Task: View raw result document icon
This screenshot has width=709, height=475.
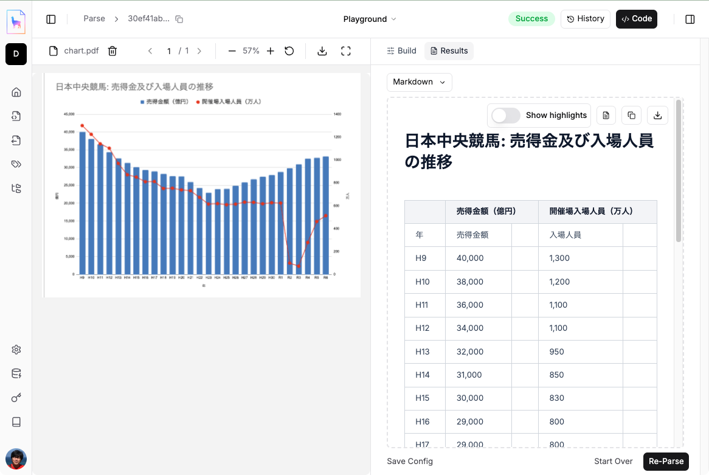Action: click(x=606, y=116)
